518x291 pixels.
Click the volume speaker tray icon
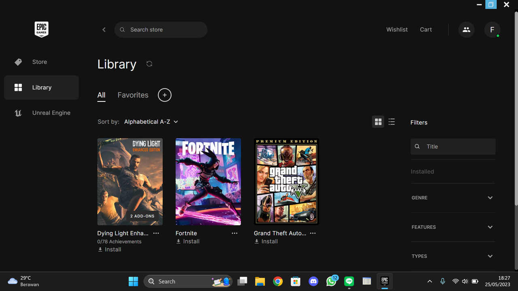(x=465, y=281)
